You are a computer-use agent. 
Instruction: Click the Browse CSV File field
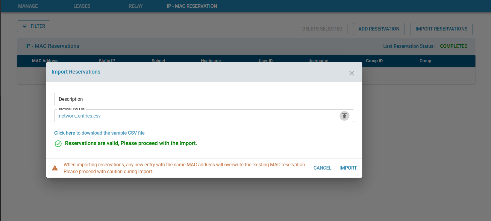coord(204,116)
